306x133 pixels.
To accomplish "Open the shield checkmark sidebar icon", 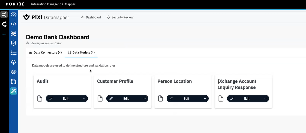I will point(14,43).
